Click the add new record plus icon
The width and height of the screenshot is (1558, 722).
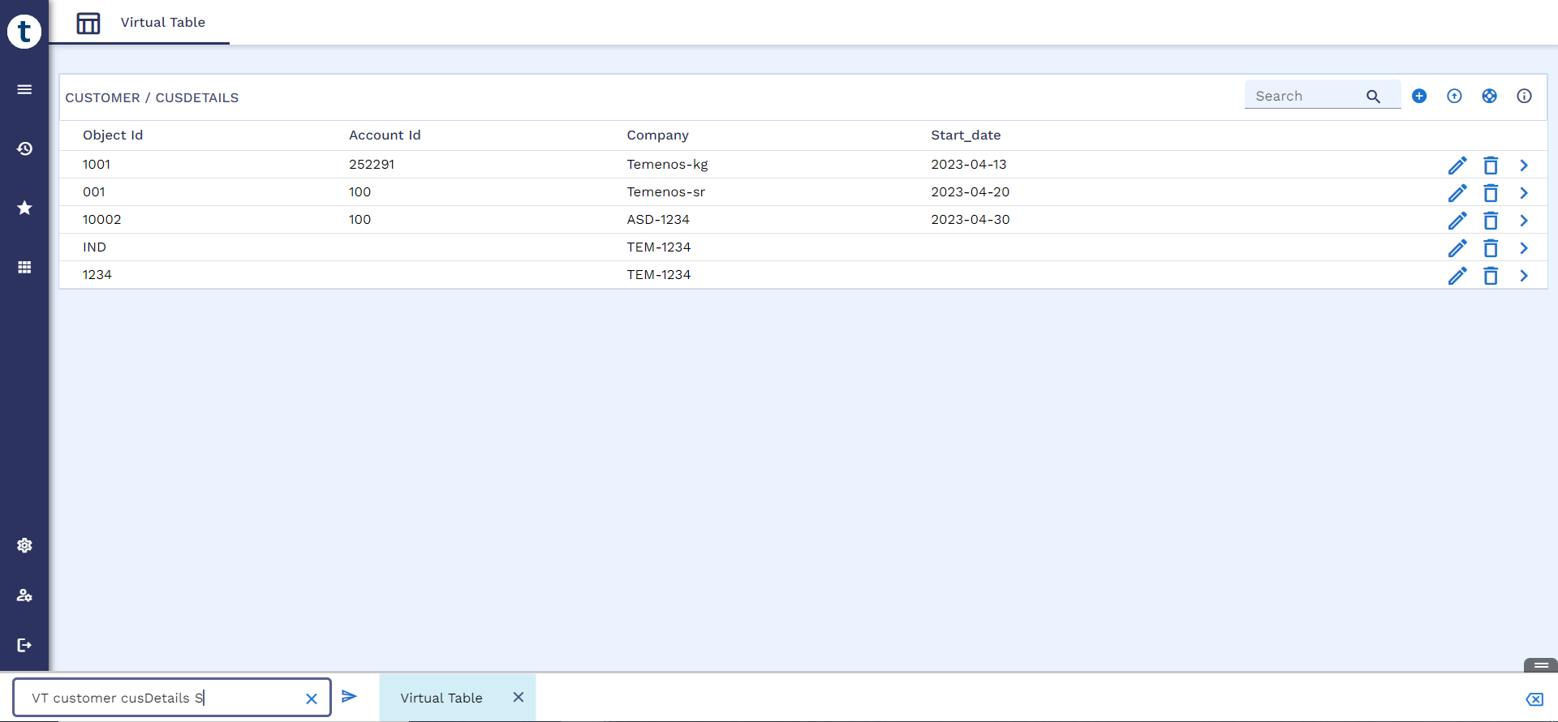pos(1419,96)
